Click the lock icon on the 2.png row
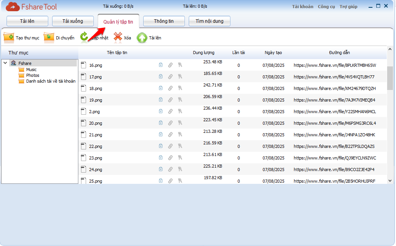Screen dimensions: 396x246 coord(161,111)
